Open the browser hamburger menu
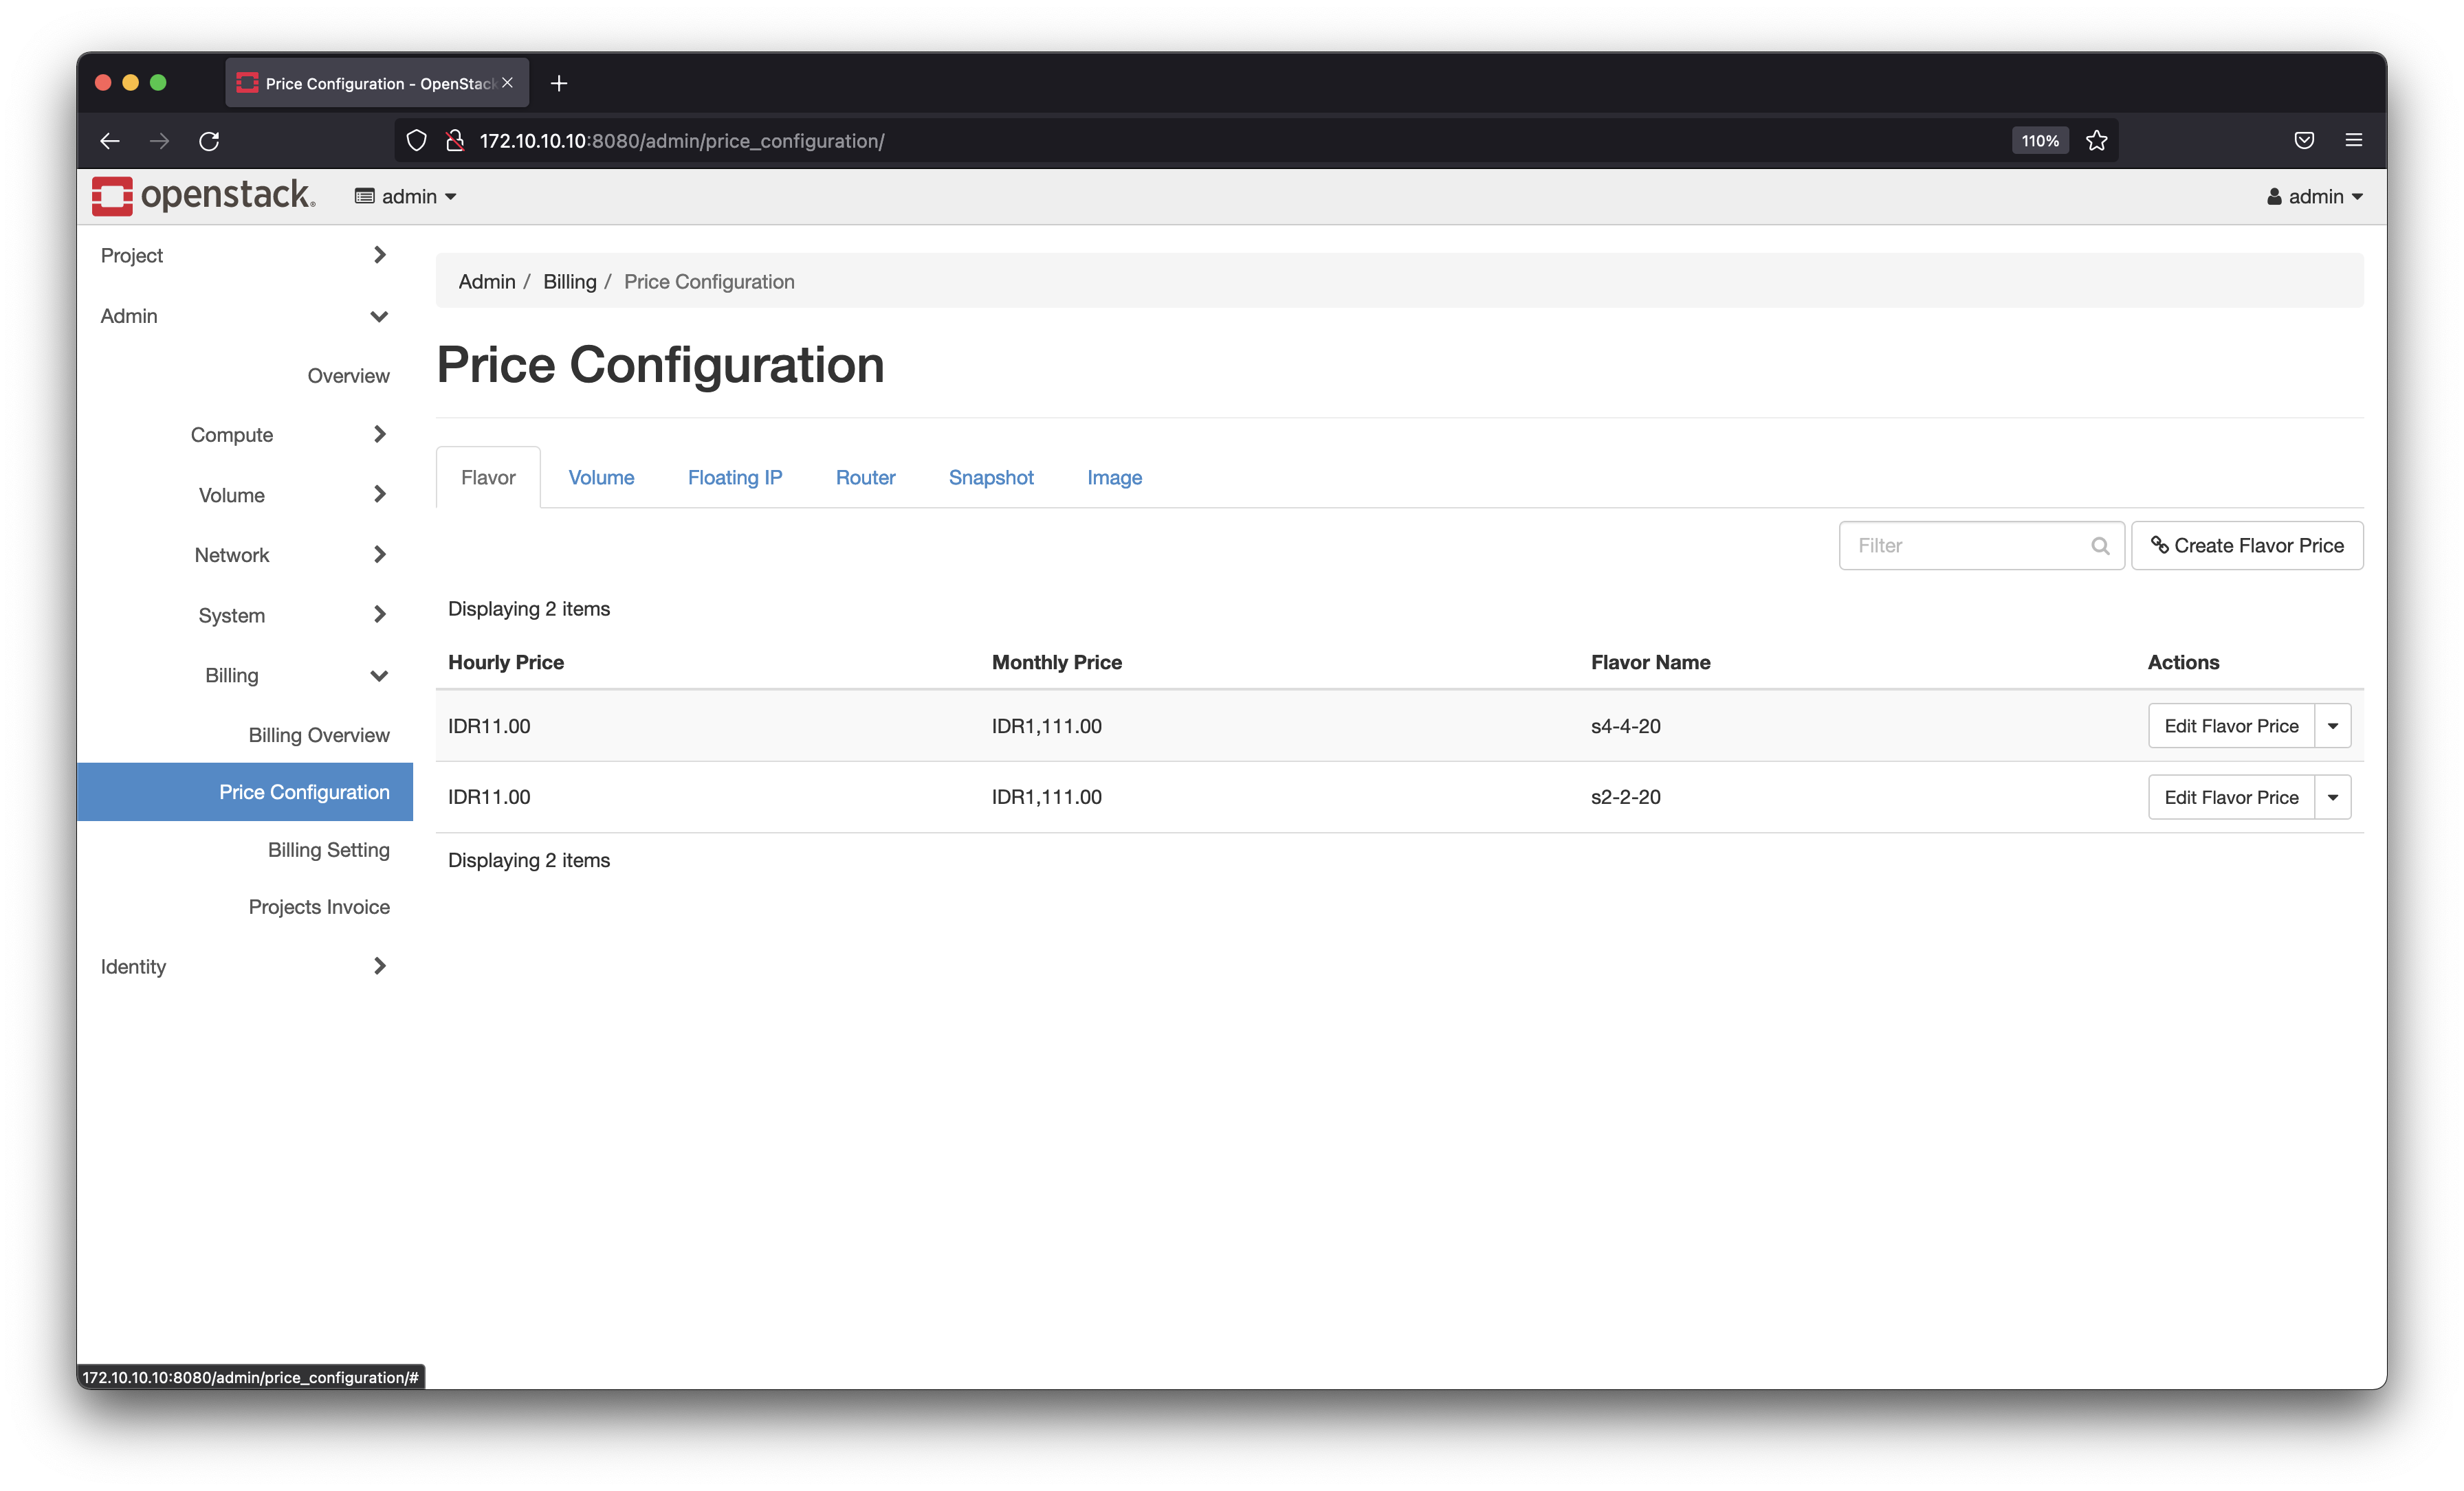The width and height of the screenshot is (2464, 1491). (x=2354, y=141)
